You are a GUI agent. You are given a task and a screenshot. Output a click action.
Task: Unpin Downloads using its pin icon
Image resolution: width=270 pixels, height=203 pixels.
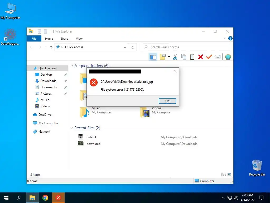(65, 81)
